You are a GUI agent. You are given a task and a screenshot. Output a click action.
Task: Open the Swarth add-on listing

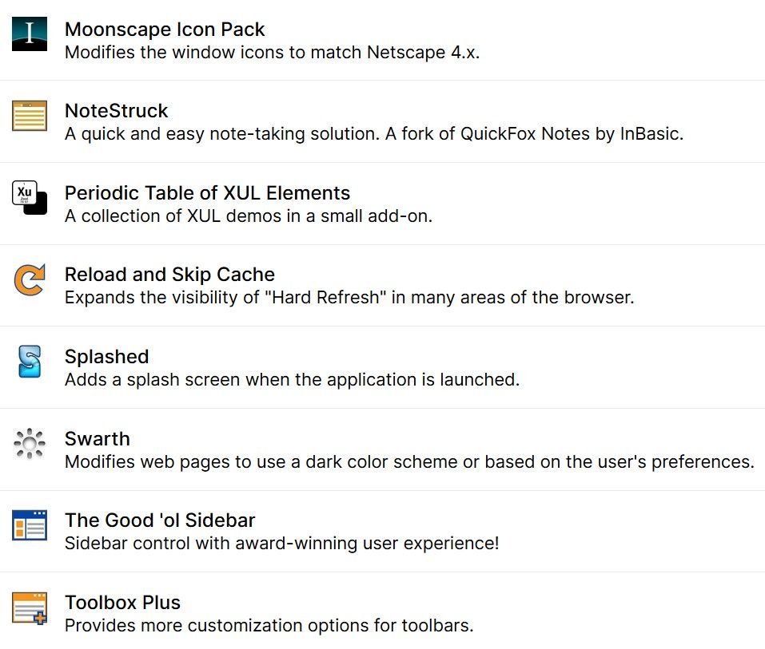(x=98, y=438)
